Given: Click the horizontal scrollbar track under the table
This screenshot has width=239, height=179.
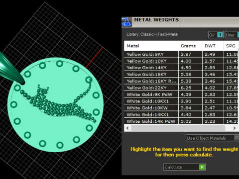Looking at the screenshot, I should (x=178, y=128).
